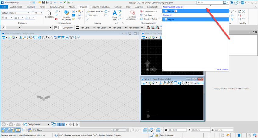Toggle view 1 in the view group
Image resolution: width=258 pixels, height=138 pixels.
(58, 125)
